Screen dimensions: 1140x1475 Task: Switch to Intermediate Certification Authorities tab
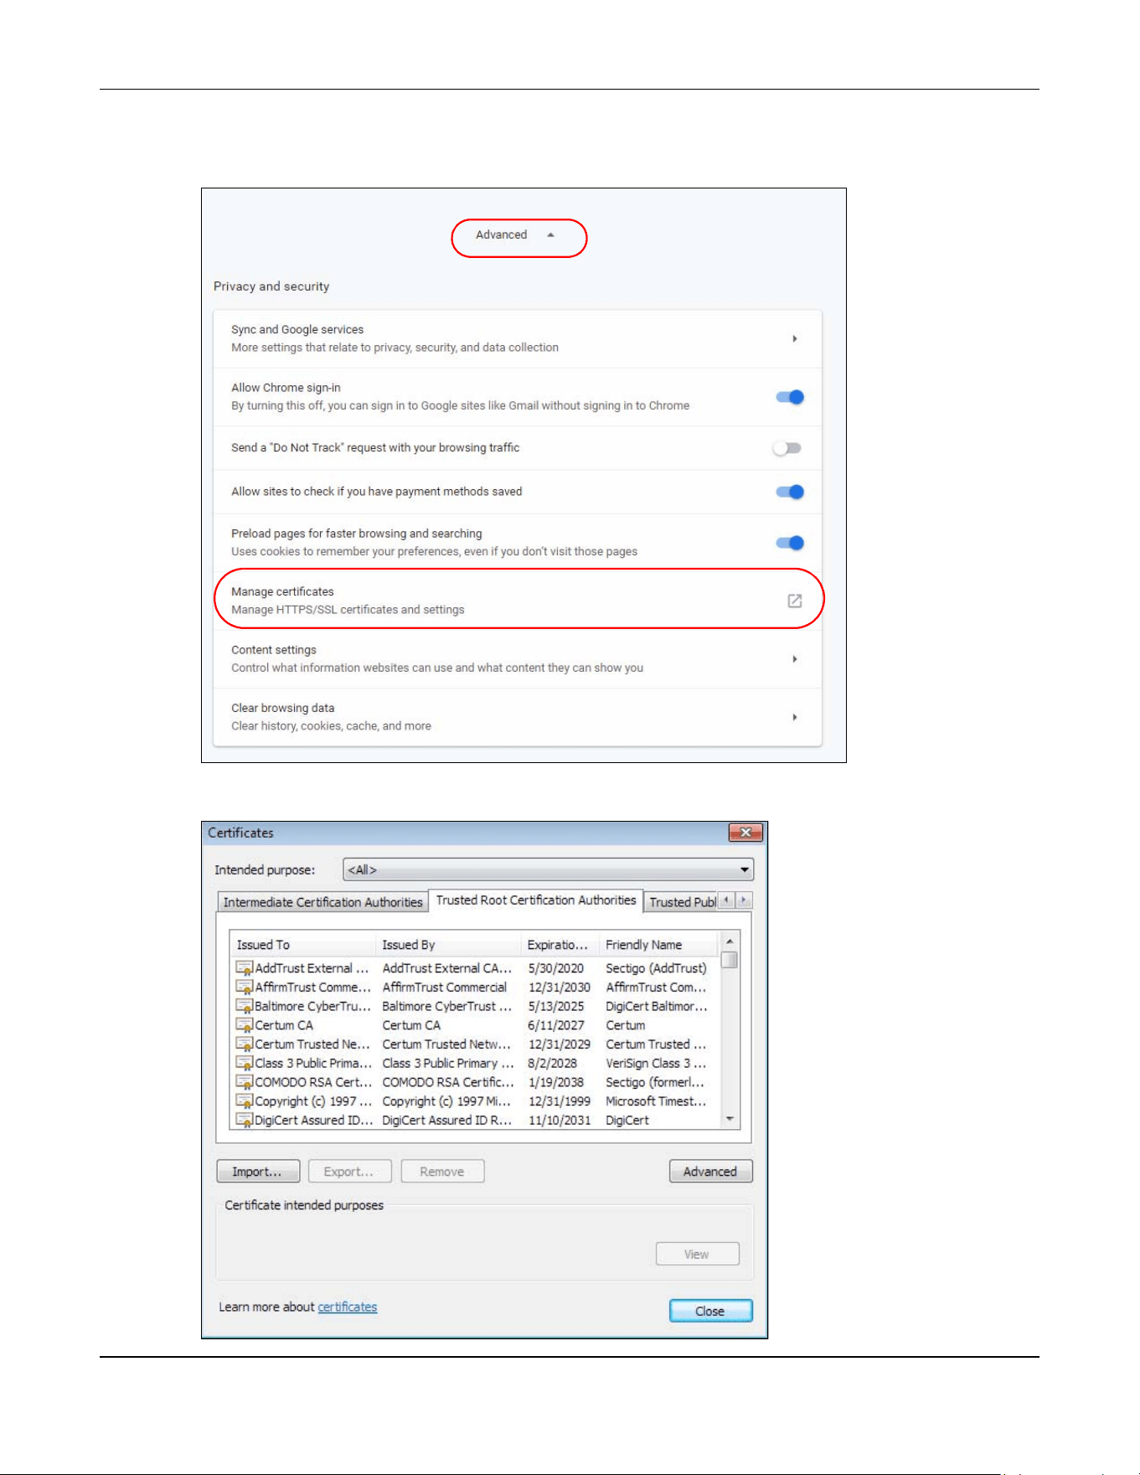322,902
